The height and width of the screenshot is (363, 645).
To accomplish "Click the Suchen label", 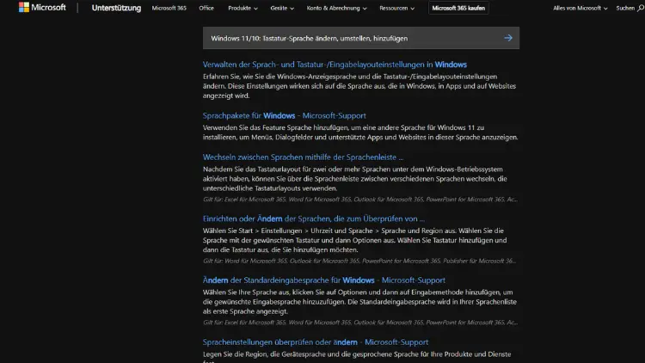I will pyautogui.click(x=625, y=8).
